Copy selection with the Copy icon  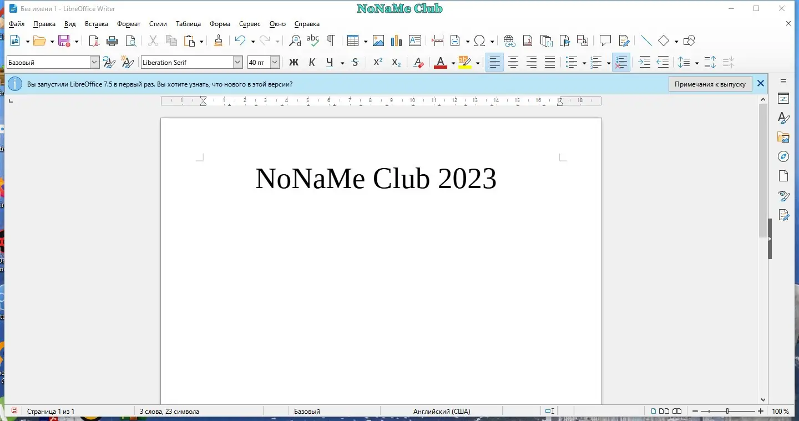(171, 40)
